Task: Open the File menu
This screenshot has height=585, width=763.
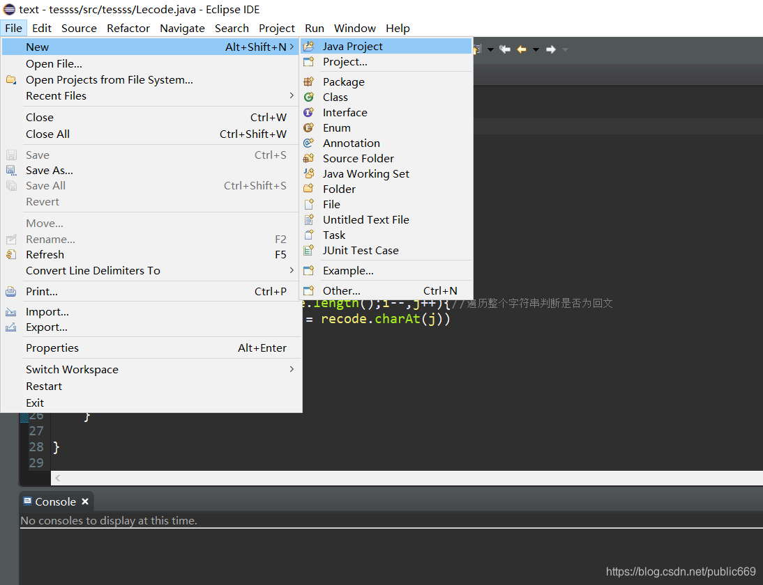Action: point(14,28)
